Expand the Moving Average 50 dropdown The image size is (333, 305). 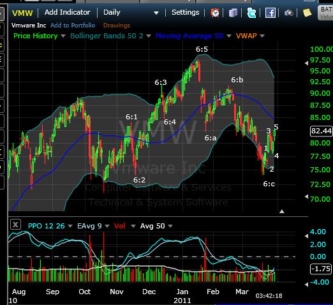pyautogui.click(x=229, y=36)
